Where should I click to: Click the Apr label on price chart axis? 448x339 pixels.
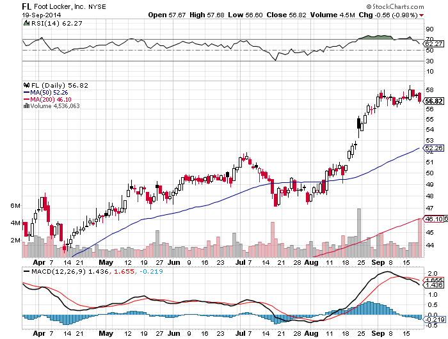tap(39, 262)
